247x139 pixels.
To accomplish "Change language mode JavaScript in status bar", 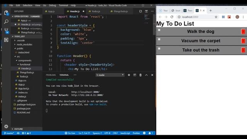I will pos(125,133).
